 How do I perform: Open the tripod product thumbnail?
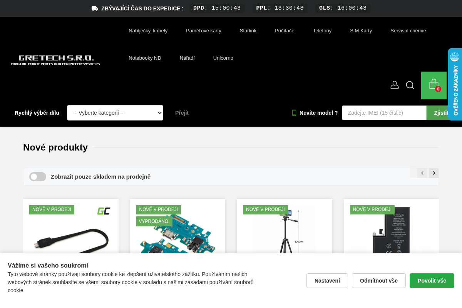pyautogui.click(x=285, y=231)
